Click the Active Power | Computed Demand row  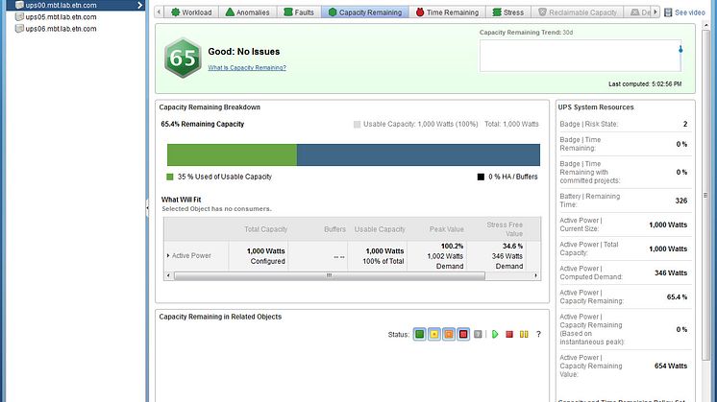pyautogui.click(x=624, y=272)
